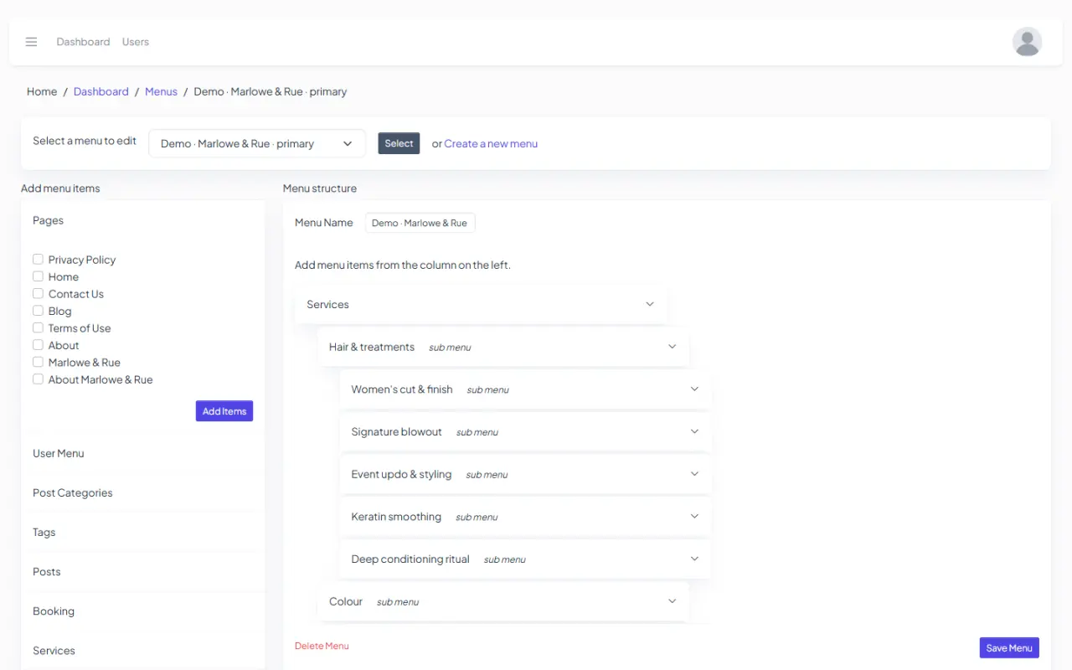Image resolution: width=1072 pixels, height=670 pixels.
Task: Click the Save Menu button
Action: pyautogui.click(x=1009, y=648)
